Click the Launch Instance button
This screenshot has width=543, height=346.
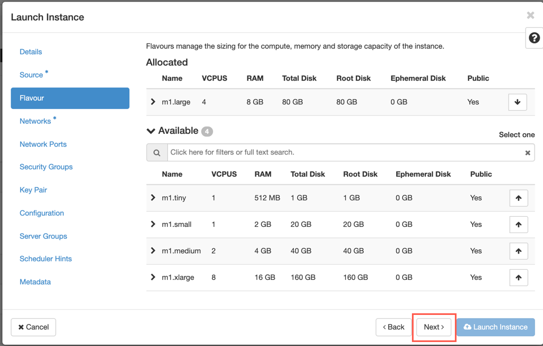coord(496,327)
